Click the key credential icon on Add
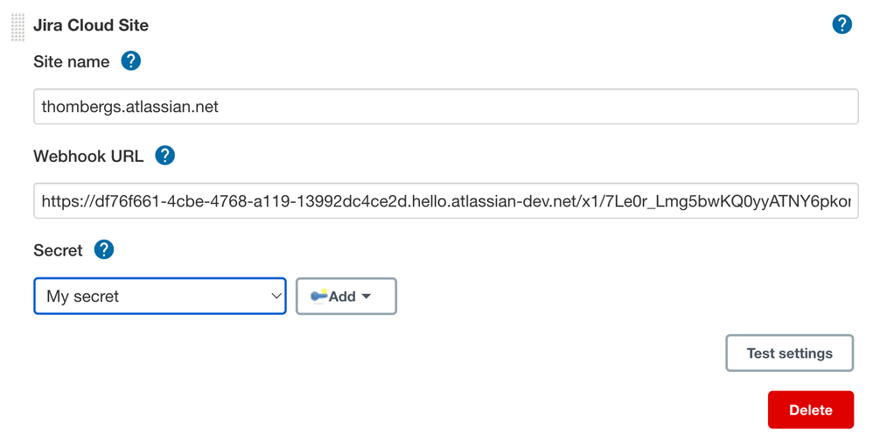This screenshot has height=441, width=873. [319, 296]
